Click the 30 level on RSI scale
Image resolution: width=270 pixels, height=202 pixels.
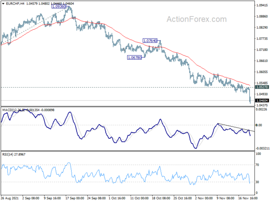point(257,182)
